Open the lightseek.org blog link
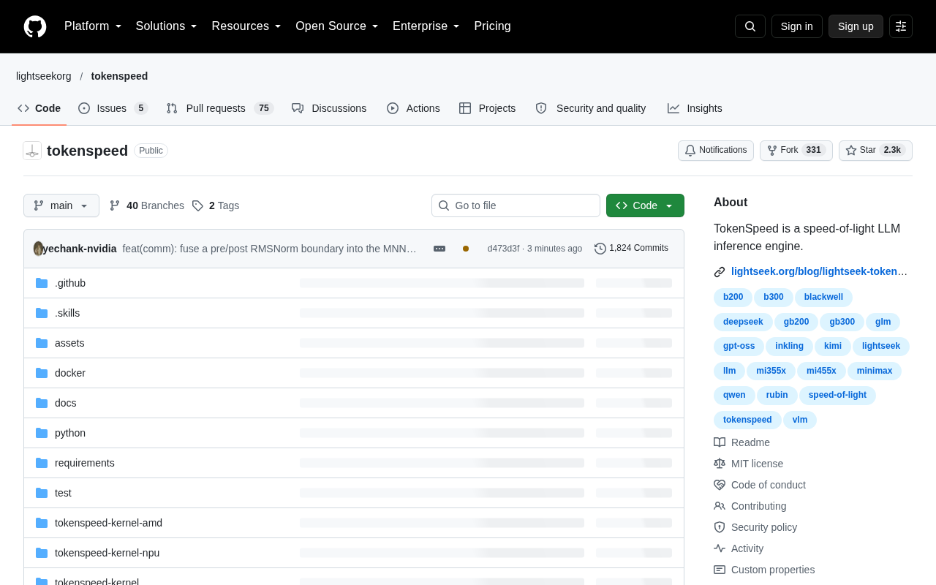Viewport: 936px width, 585px height. click(819, 271)
